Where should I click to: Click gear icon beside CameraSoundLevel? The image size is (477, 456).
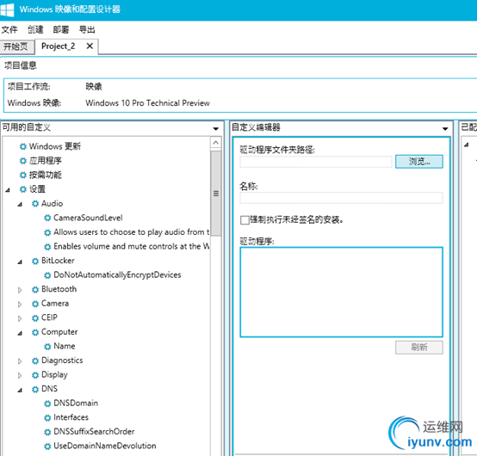pos(47,218)
